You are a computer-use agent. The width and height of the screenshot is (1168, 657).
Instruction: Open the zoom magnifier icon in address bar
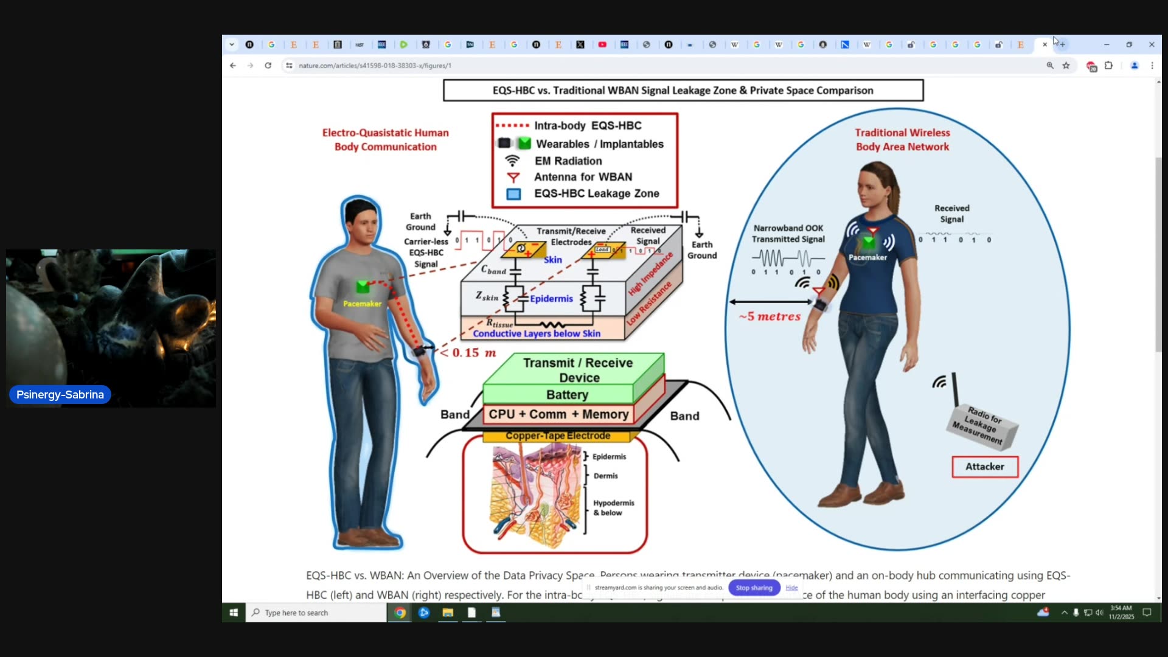click(1050, 66)
